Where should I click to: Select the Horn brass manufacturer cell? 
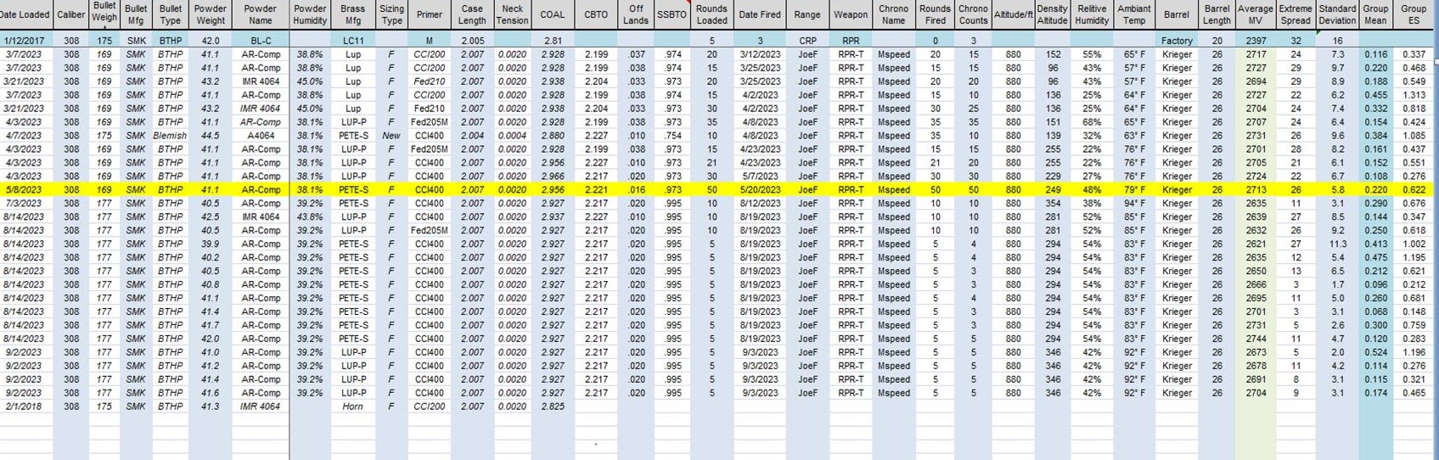click(x=352, y=407)
